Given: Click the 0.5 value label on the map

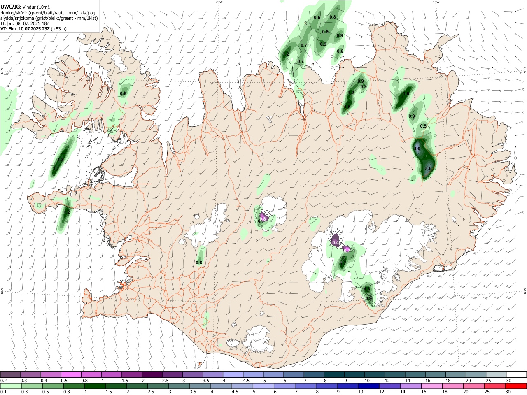Looking at the screenshot, I should [x=423, y=126].
